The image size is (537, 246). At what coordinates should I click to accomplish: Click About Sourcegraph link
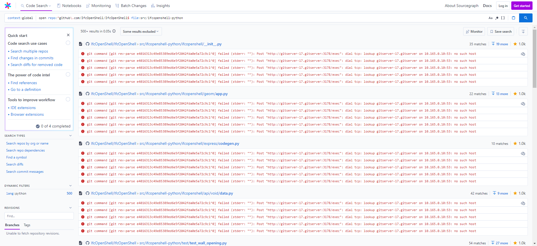461,6
